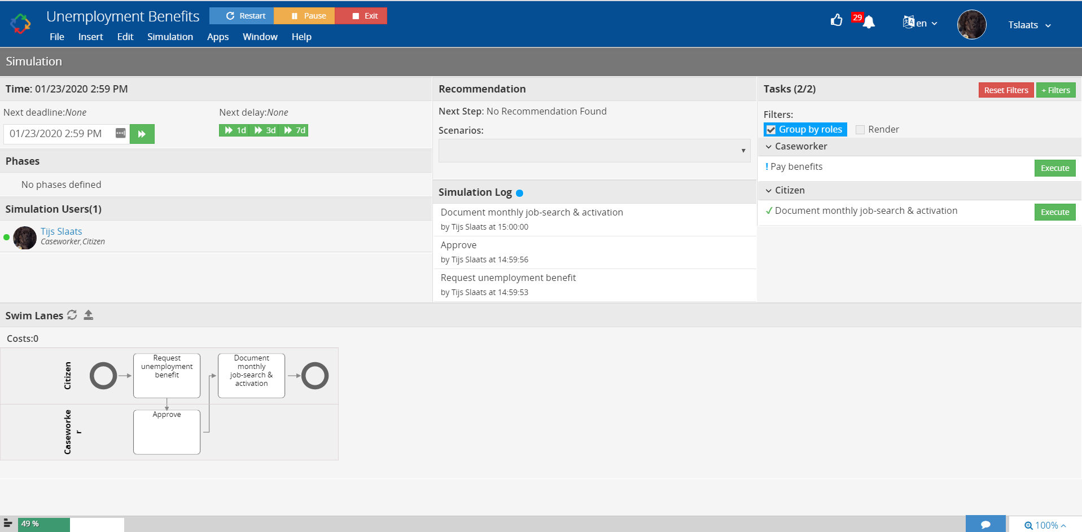This screenshot has width=1082, height=532.
Task: Enable the Render checkbox
Action: [860, 130]
